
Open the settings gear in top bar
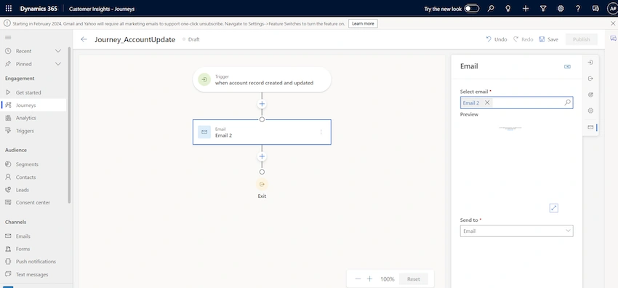[x=561, y=8]
